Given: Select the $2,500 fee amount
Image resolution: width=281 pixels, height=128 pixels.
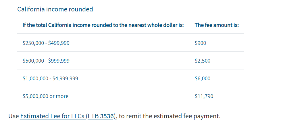Looking at the screenshot, I should 203,61.
